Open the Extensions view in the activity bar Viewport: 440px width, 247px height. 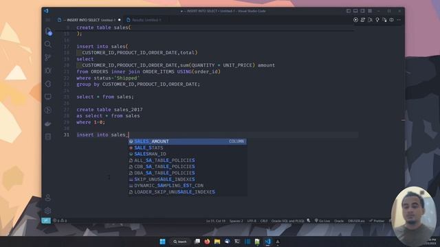pos(48,84)
